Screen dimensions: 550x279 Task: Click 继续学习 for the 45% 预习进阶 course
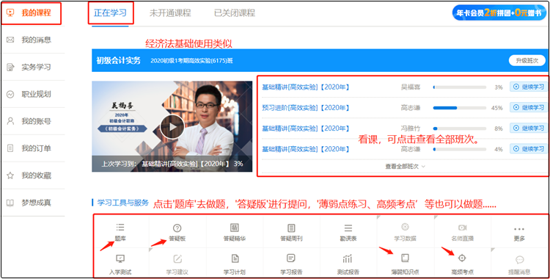click(x=529, y=107)
